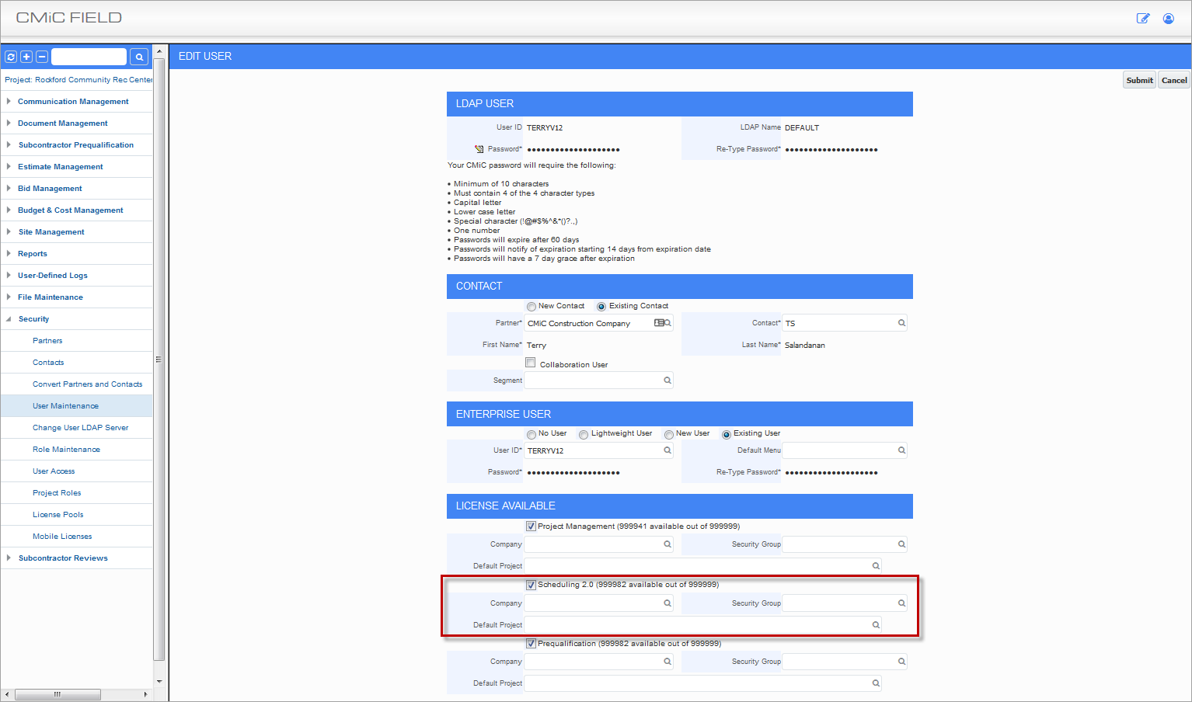Uncheck the Prequalification license checkbox
Image resolution: width=1192 pixels, height=702 pixels.
pyautogui.click(x=532, y=644)
